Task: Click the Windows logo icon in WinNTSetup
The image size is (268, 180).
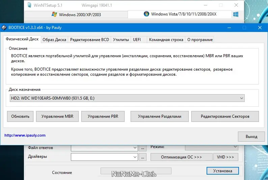Action: (x=236, y=14)
